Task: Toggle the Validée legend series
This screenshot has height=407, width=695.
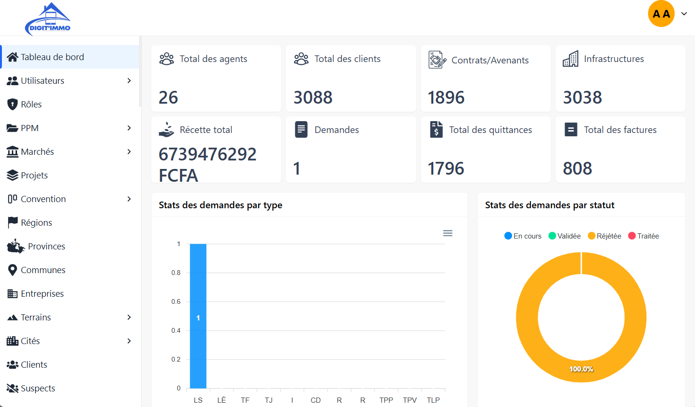Action: (x=565, y=236)
